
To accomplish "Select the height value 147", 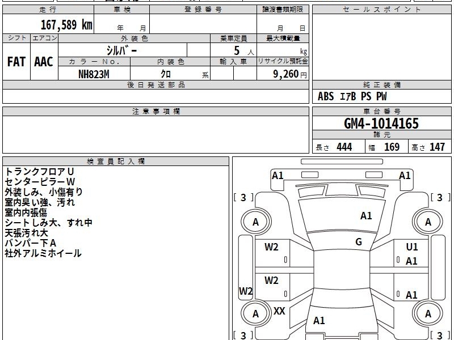I will coord(437,147).
